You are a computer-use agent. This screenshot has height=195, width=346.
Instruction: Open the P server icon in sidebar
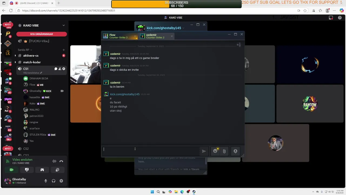tap(8, 34)
